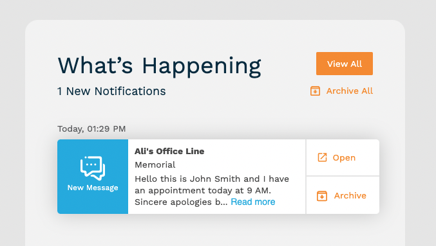This screenshot has width=436, height=246.
Task: Click the appointment today at 9 AM line
Action: coord(203,191)
